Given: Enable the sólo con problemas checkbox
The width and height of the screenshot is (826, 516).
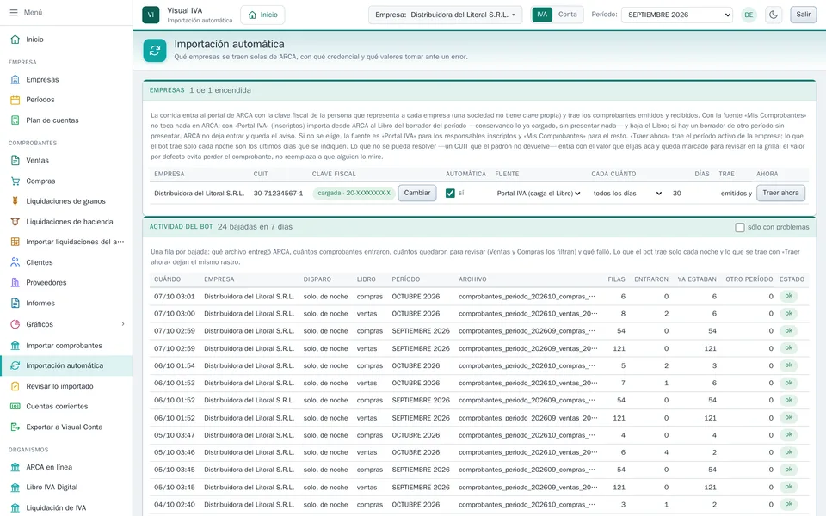Looking at the screenshot, I should 740,227.
